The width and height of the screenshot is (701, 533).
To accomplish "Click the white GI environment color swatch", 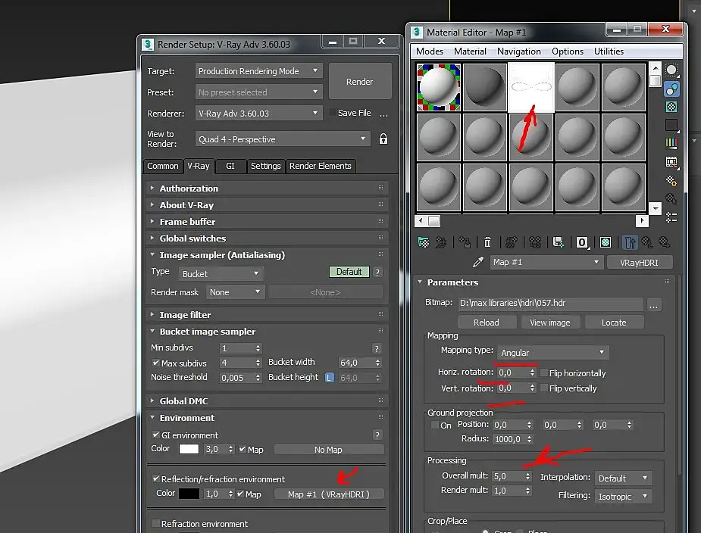I will coord(189,449).
